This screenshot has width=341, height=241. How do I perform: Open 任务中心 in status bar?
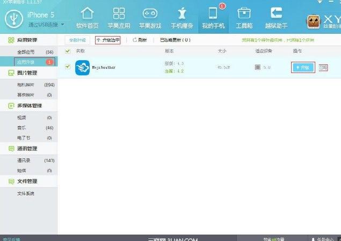click(x=323, y=239)
